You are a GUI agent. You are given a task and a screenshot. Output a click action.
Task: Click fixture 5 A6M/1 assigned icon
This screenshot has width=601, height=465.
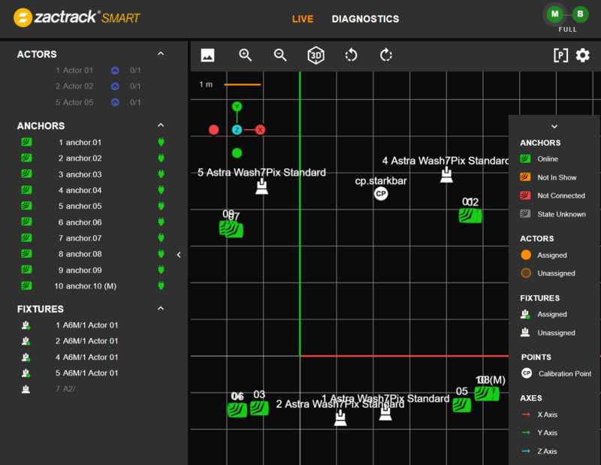pyautogui.click(x=26, y=373)
